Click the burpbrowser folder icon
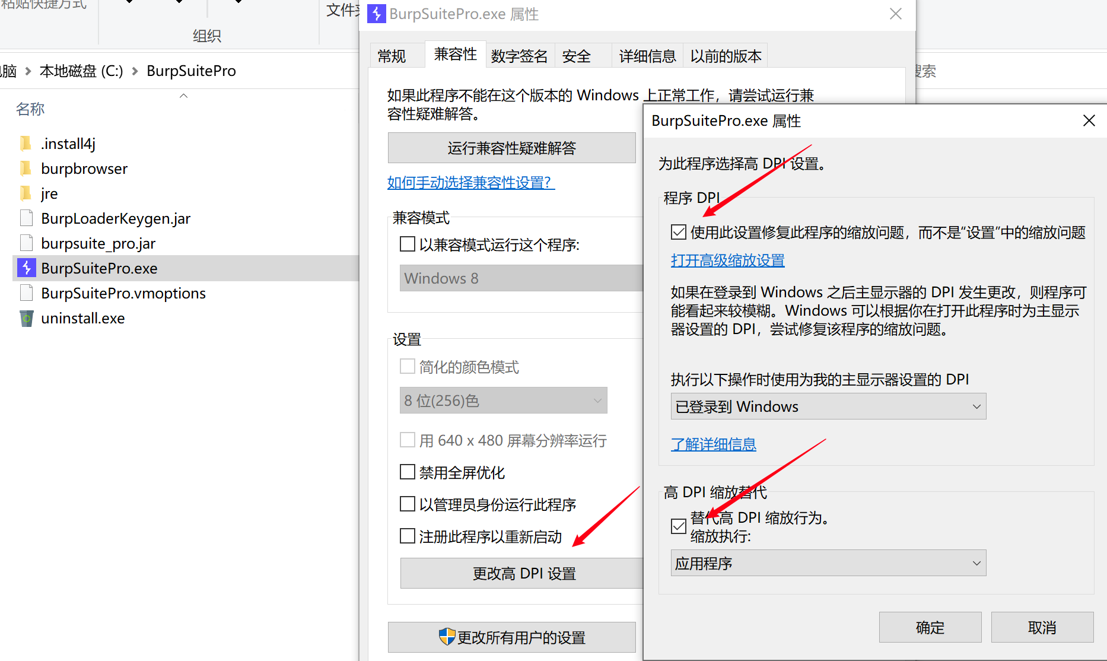The image size is (1107, 661). click(26, 169)
